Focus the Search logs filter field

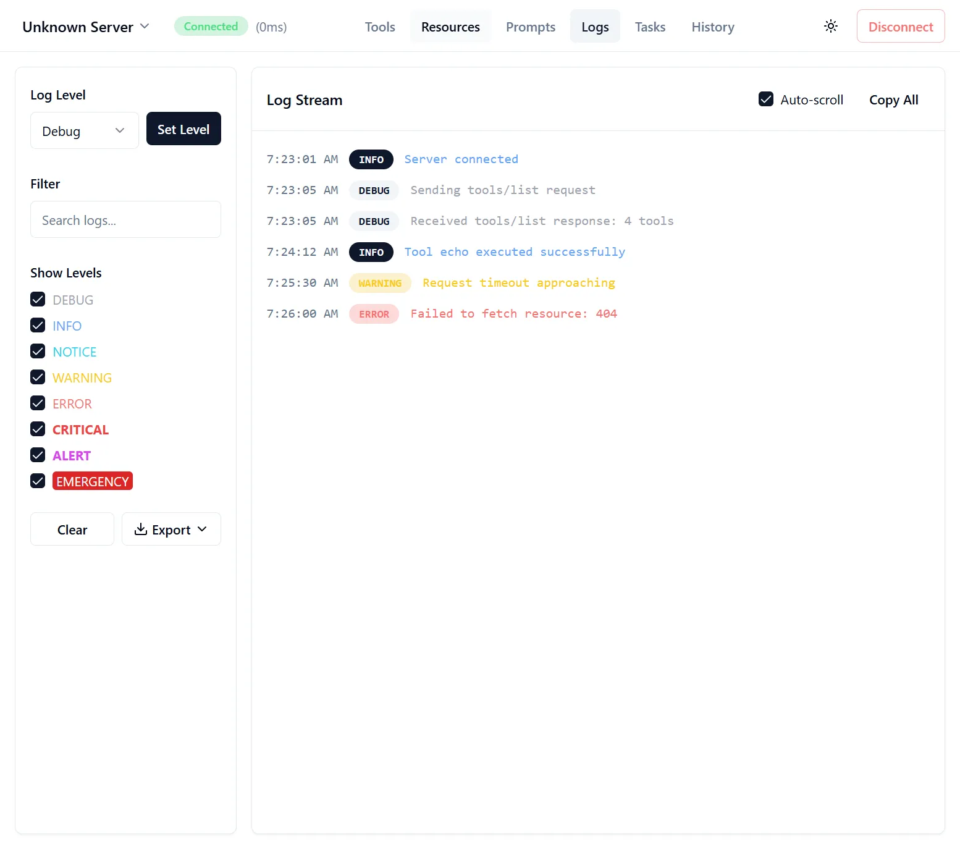click(x=125, y=219)
